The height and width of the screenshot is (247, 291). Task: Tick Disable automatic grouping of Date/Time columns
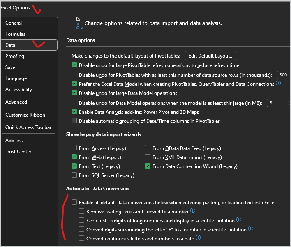click(x=74, y=121)
